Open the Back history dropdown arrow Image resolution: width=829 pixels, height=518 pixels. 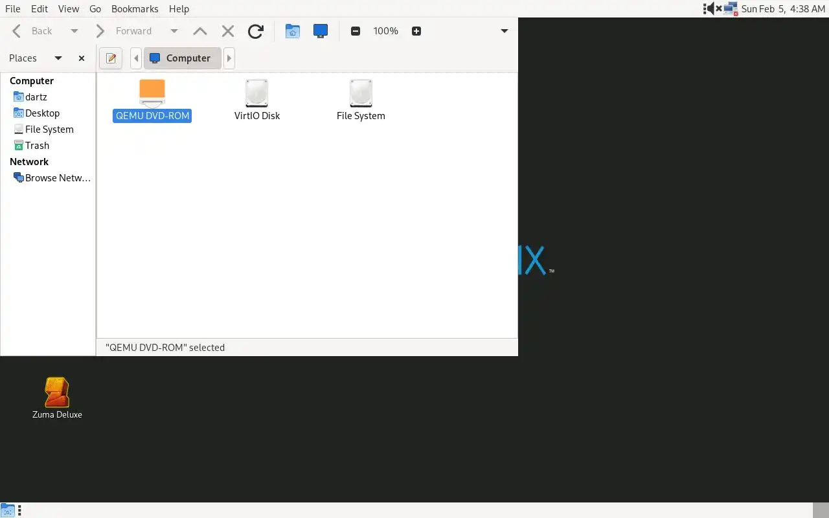pyautogui.click(x=74, y=31)
